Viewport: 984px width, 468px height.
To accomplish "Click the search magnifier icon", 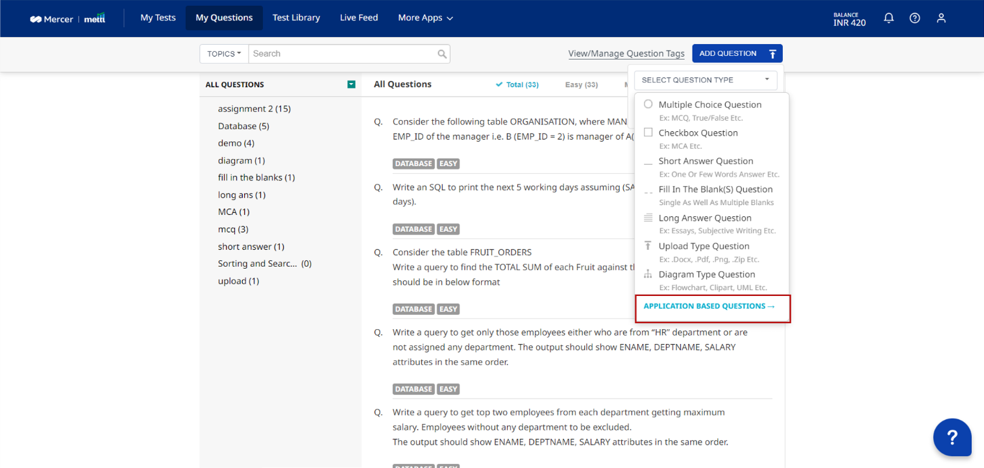I will click(x=442, y=54).
